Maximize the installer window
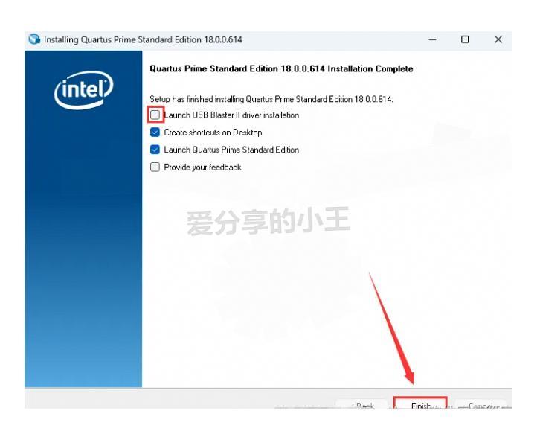Viewport: 537px width, 440px height. pos(465,39)
